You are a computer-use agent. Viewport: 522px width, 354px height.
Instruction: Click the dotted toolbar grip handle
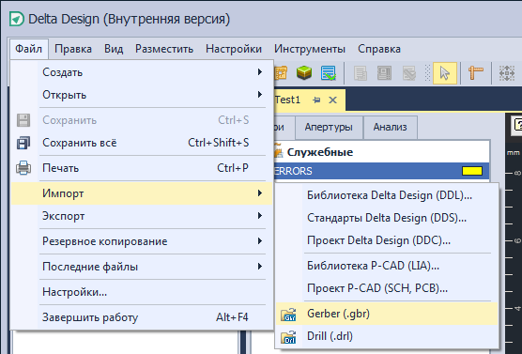[x=427, y=73]
